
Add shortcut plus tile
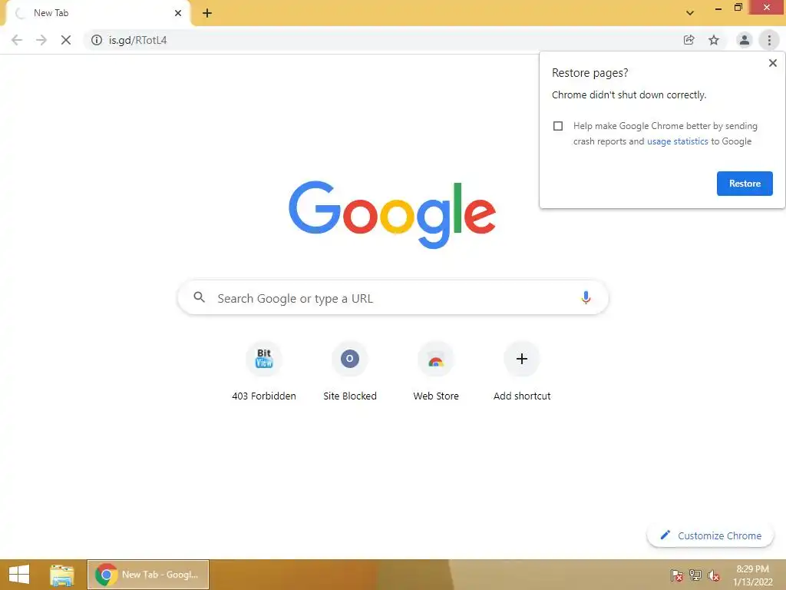[x=522, y=371]
